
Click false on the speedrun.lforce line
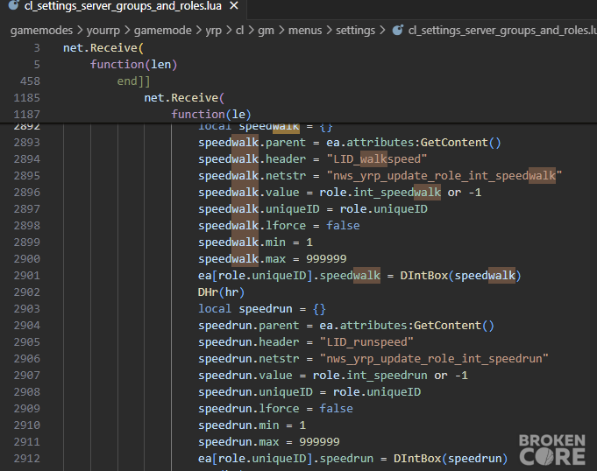pos(336,409)
